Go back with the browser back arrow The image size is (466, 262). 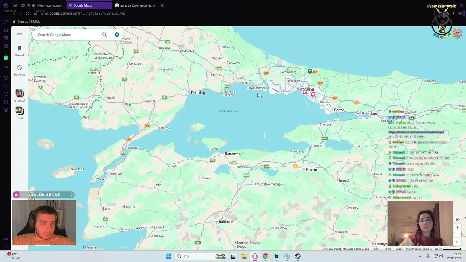(15, 13)
